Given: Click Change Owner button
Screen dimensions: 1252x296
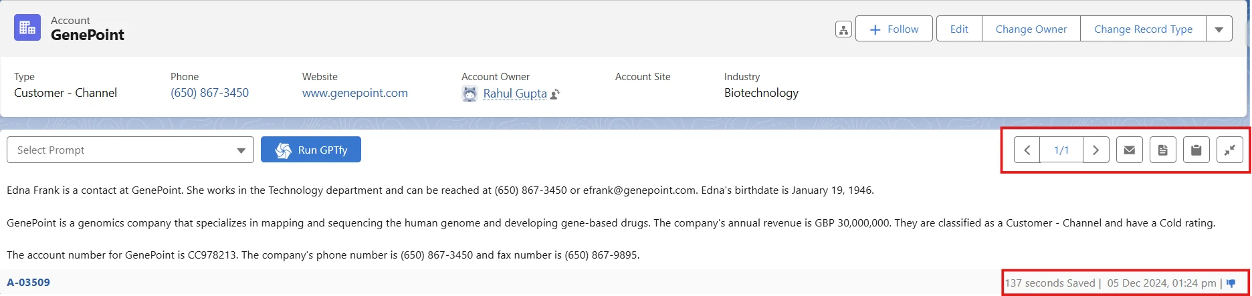Looking at the screenshot, I should point(1031,29).
